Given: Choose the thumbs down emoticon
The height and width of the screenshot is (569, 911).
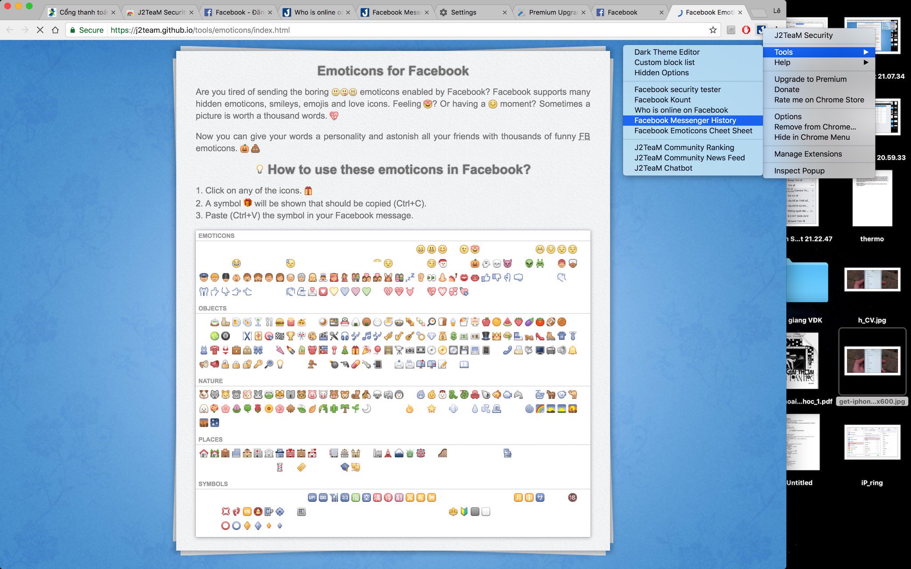Looking at the screenshot, I should (x=496, y=277).
